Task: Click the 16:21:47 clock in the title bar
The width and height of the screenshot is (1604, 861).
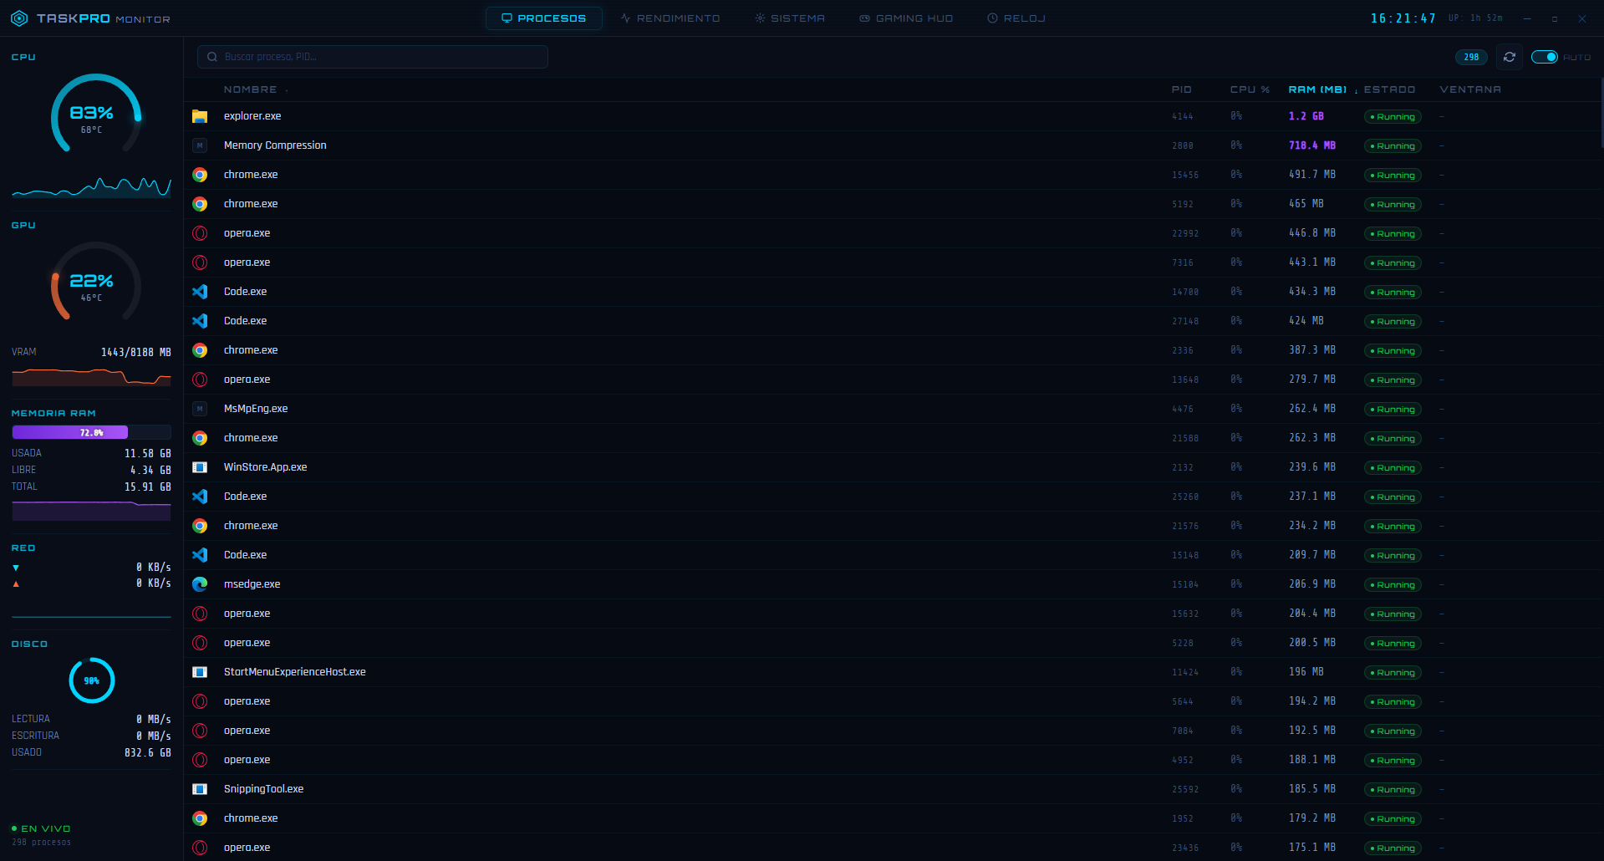Action: click(1403, 18)
